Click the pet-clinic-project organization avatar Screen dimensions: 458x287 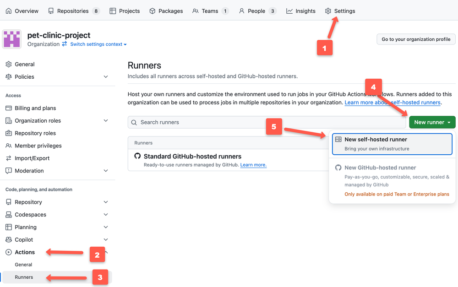[x=12, y=39]
